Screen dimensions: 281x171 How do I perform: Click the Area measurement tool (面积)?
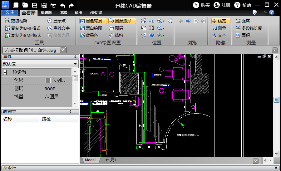(x=243, y=35)
